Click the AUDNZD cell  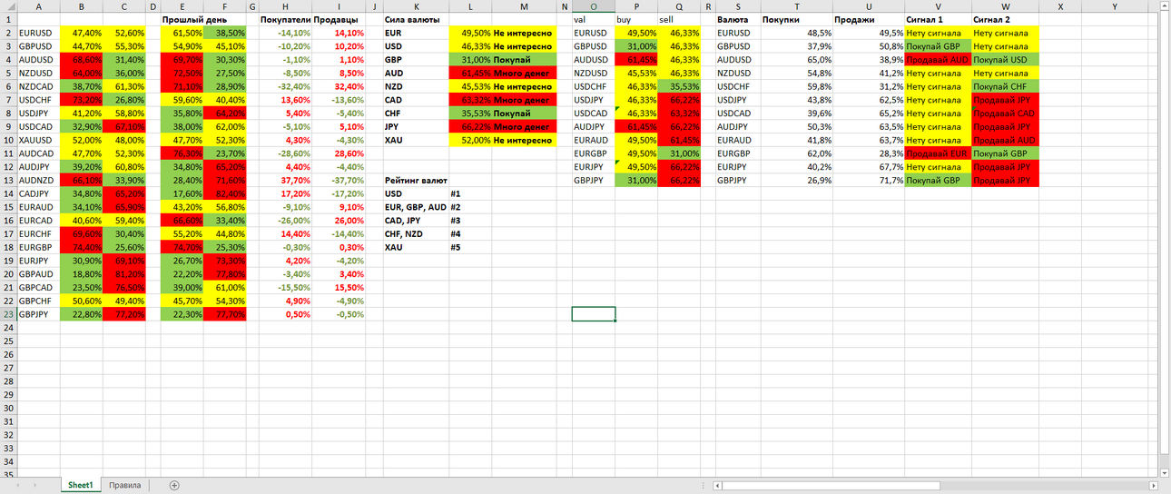[x=39, y=181]
